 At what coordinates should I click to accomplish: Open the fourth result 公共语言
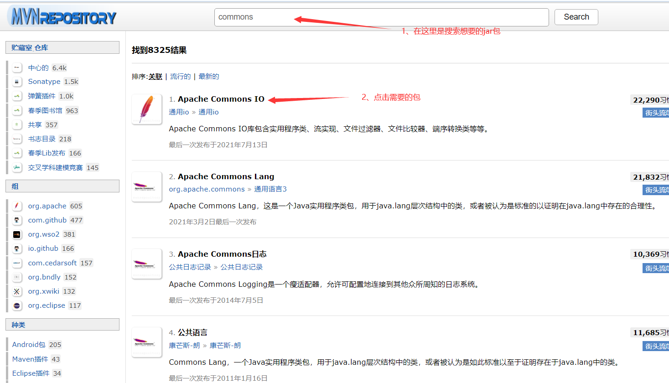coord(192,332)
